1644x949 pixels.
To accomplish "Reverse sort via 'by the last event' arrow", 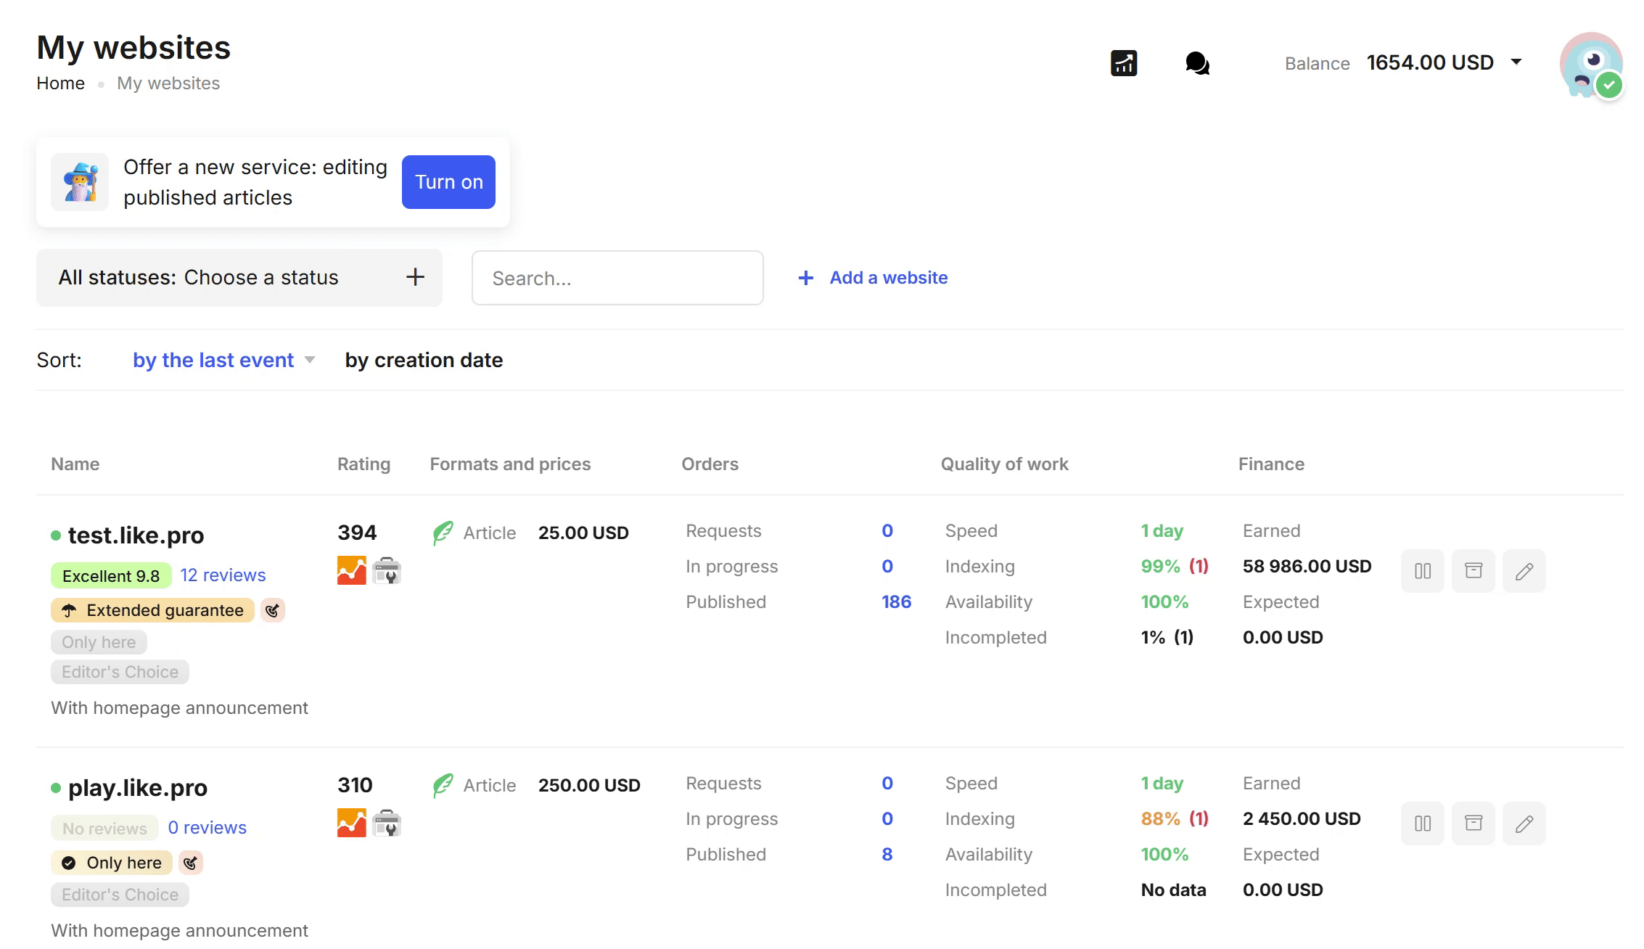I will [x=310, y=360].
